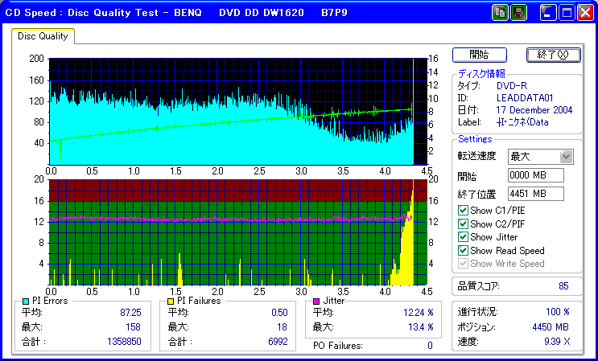Screen dimensions: 598x361
Task: Select Jitter average 12.24 %
Action: [x=419, y=313]
